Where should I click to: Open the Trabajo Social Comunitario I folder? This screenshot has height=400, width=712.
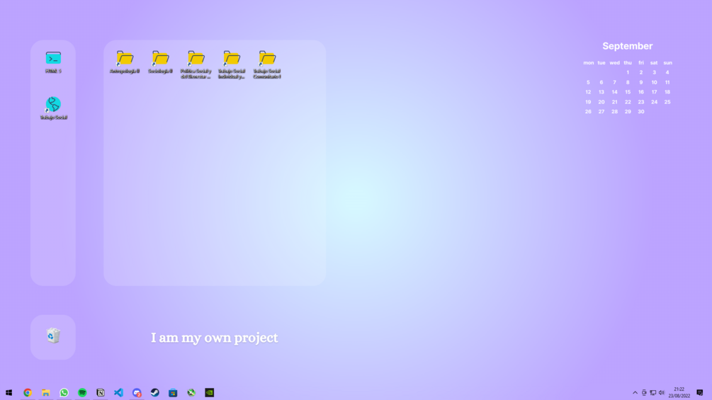pos(267,65)
